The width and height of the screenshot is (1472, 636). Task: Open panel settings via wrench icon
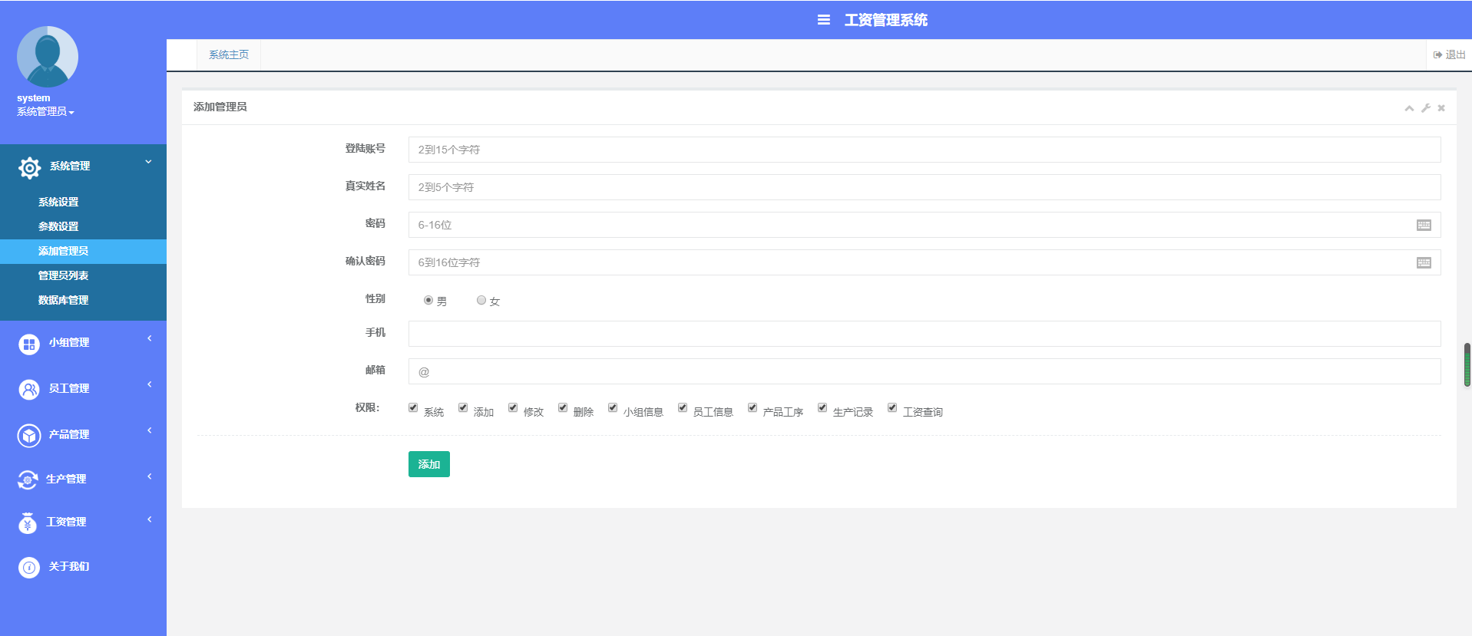coord(1426,108)
